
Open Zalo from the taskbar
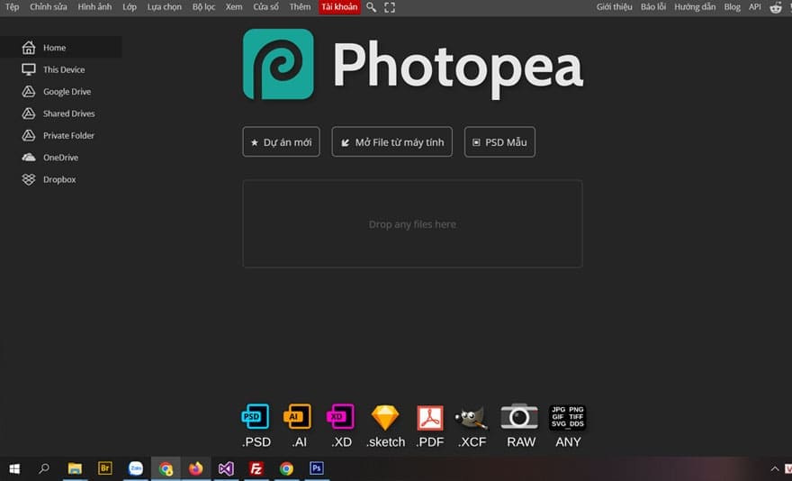point(135,469)
